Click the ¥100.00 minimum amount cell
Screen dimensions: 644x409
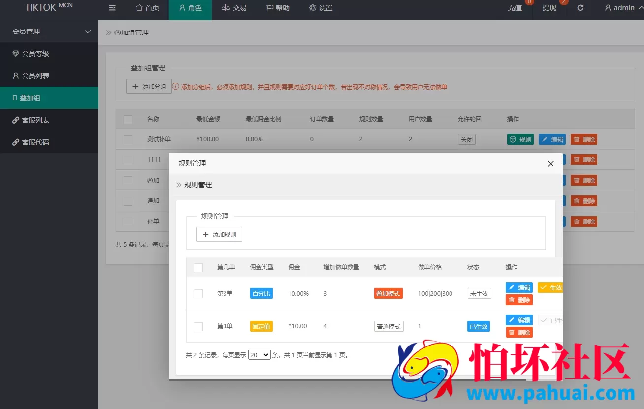pos(207,139)
